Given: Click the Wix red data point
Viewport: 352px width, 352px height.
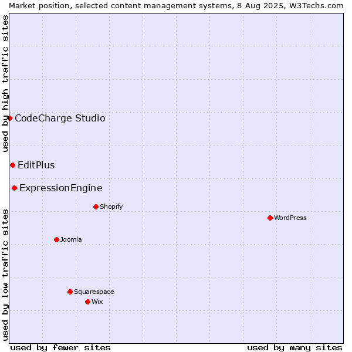Looking at the screenshot, I should (x=88, y=302).
